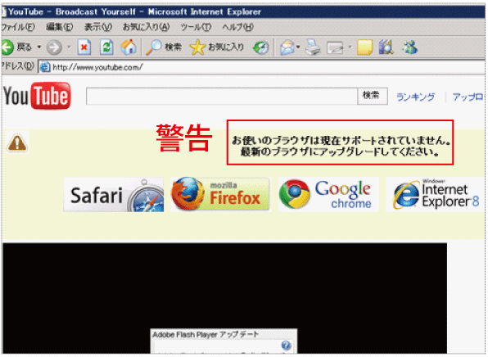Screen dimensions: 488x357
Task: Click the YouTube search input field
Action: click(x=222, y=96)
